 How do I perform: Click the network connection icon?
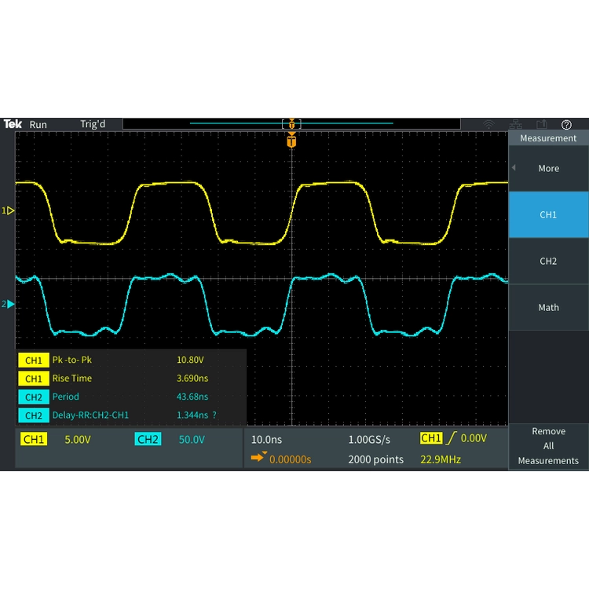tap(516, 124)
